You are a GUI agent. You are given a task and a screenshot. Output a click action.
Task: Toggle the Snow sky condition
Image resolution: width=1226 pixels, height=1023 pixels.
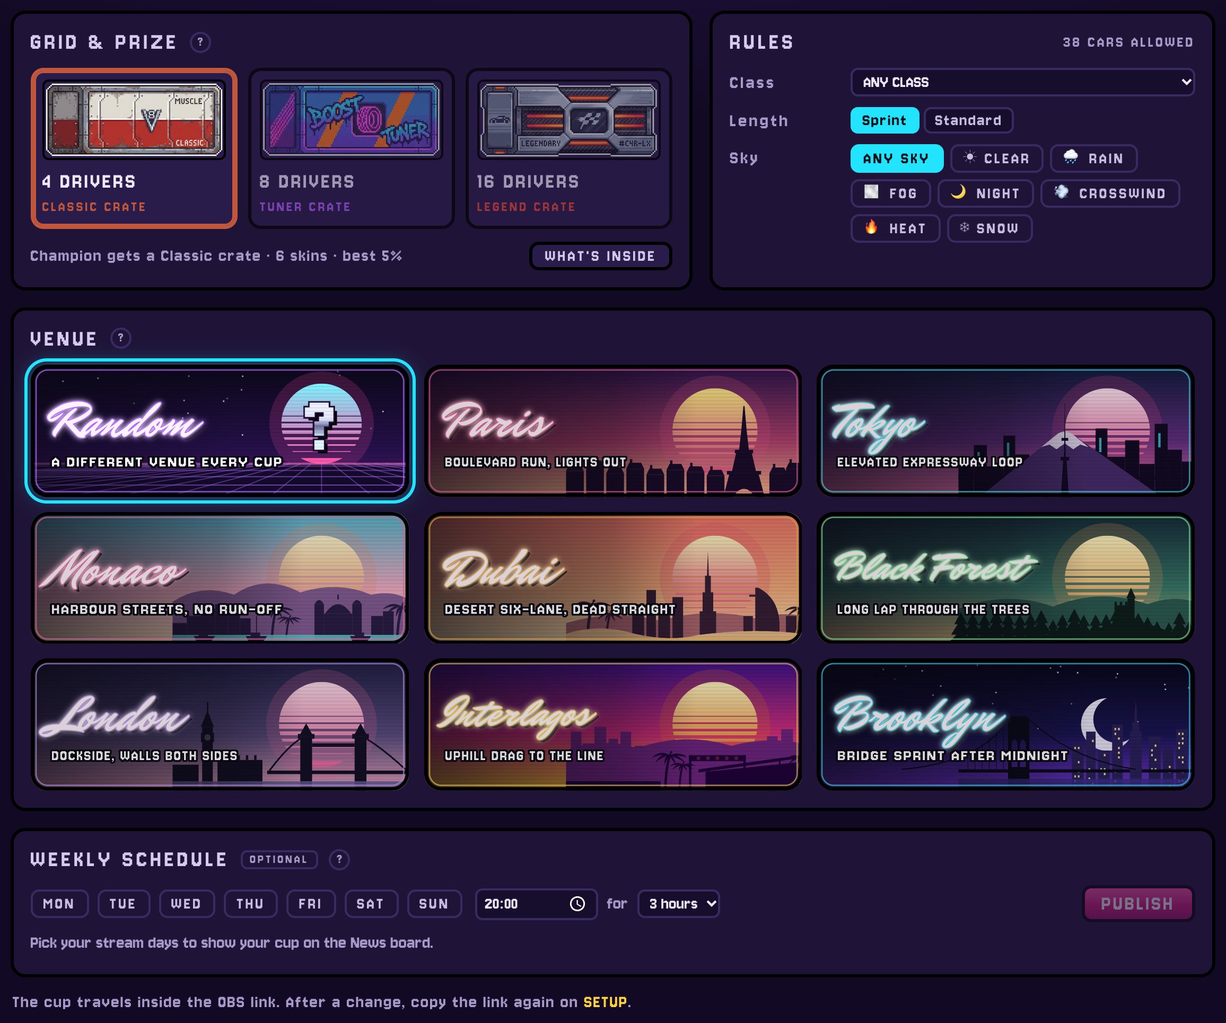(x=989, y=228)
